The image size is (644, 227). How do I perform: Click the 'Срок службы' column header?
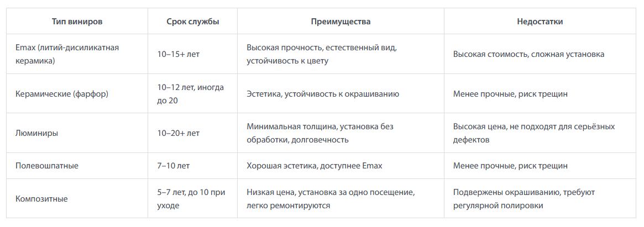tap(192, 22)
